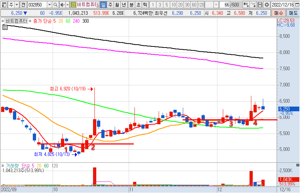Click the 종가 단순 moving average legend

click(x=43, y=21)
